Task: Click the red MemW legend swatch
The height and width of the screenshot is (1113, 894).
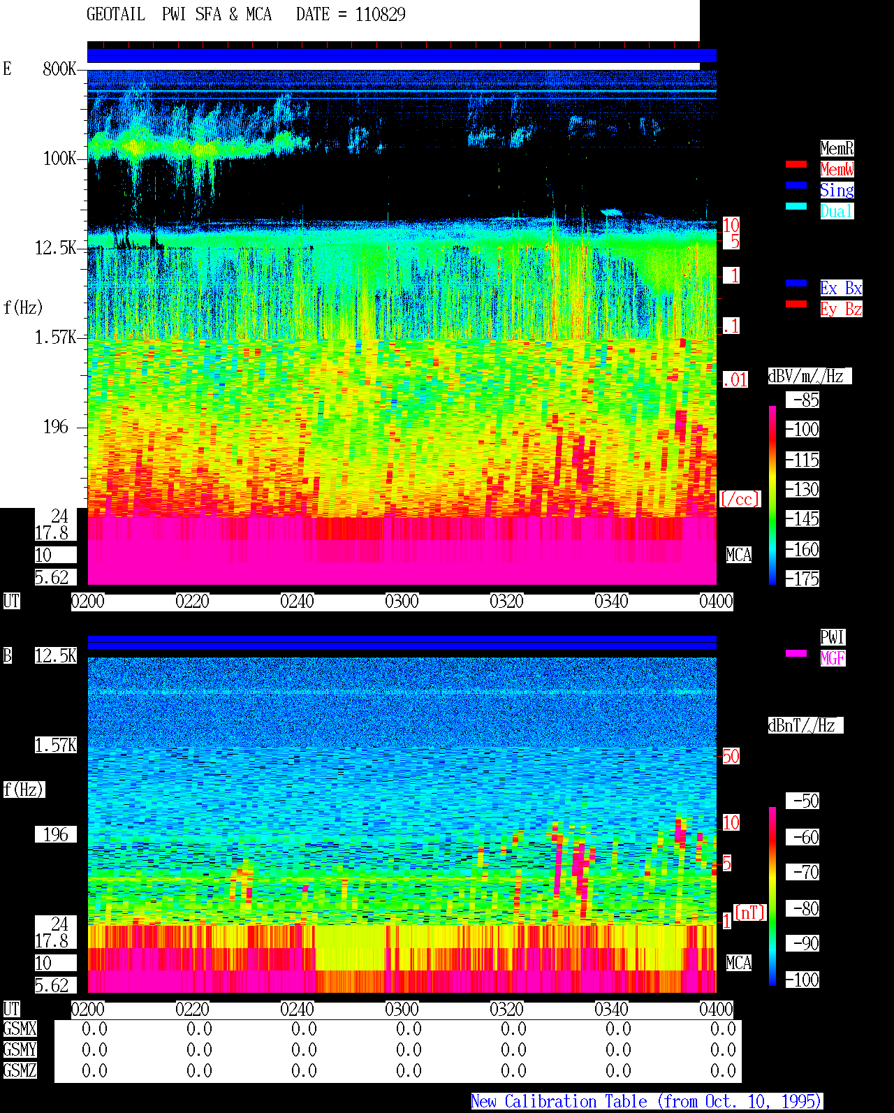Action: click(x=796, y=164)
